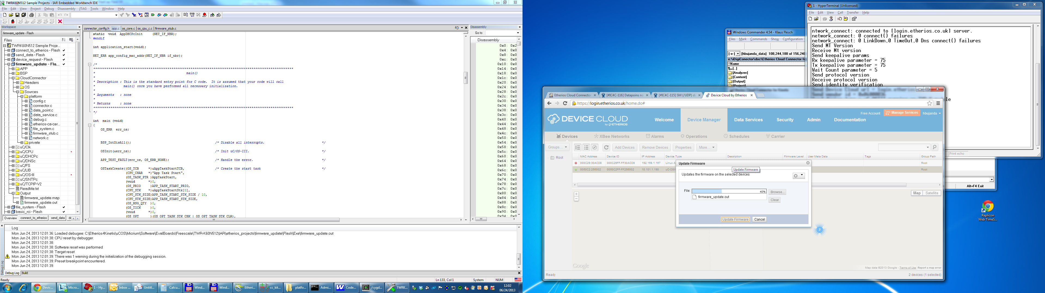The height and width of the screenshot is (293, 1045).
Task: Click the Toggle Breakpoint red circle icon
Action: tap(204, 15)
